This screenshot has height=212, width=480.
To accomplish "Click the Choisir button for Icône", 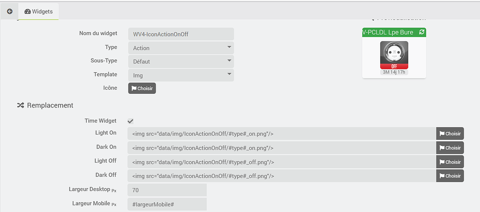I will pos(142,88).
